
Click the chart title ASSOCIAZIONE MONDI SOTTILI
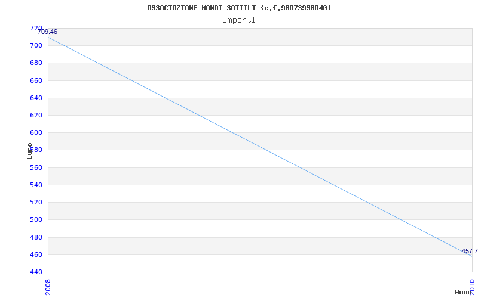(x=239, y=8)
